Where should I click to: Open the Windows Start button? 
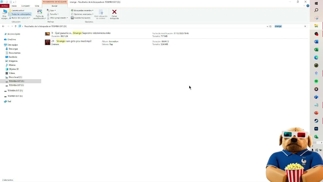[x=316, y=3]
